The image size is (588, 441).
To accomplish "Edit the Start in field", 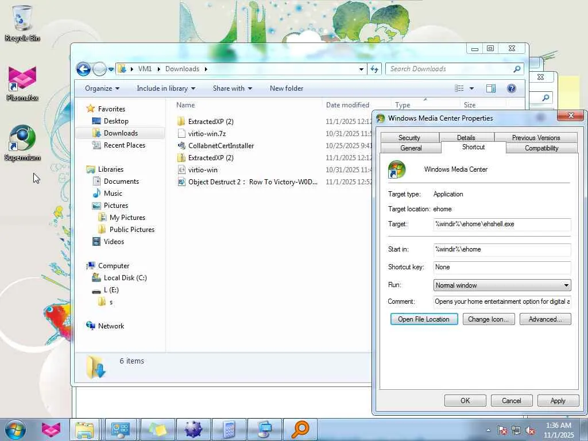I will pyautogui.click(x=502, y=249).
